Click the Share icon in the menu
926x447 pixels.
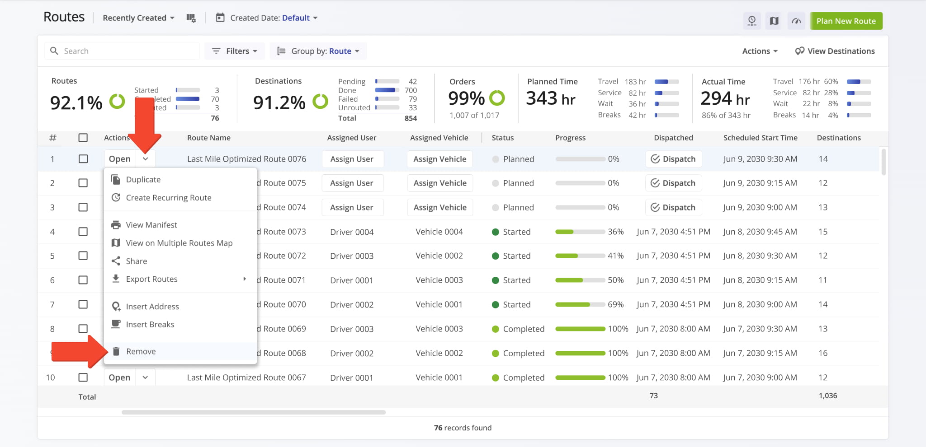click(x=116, y=261)
